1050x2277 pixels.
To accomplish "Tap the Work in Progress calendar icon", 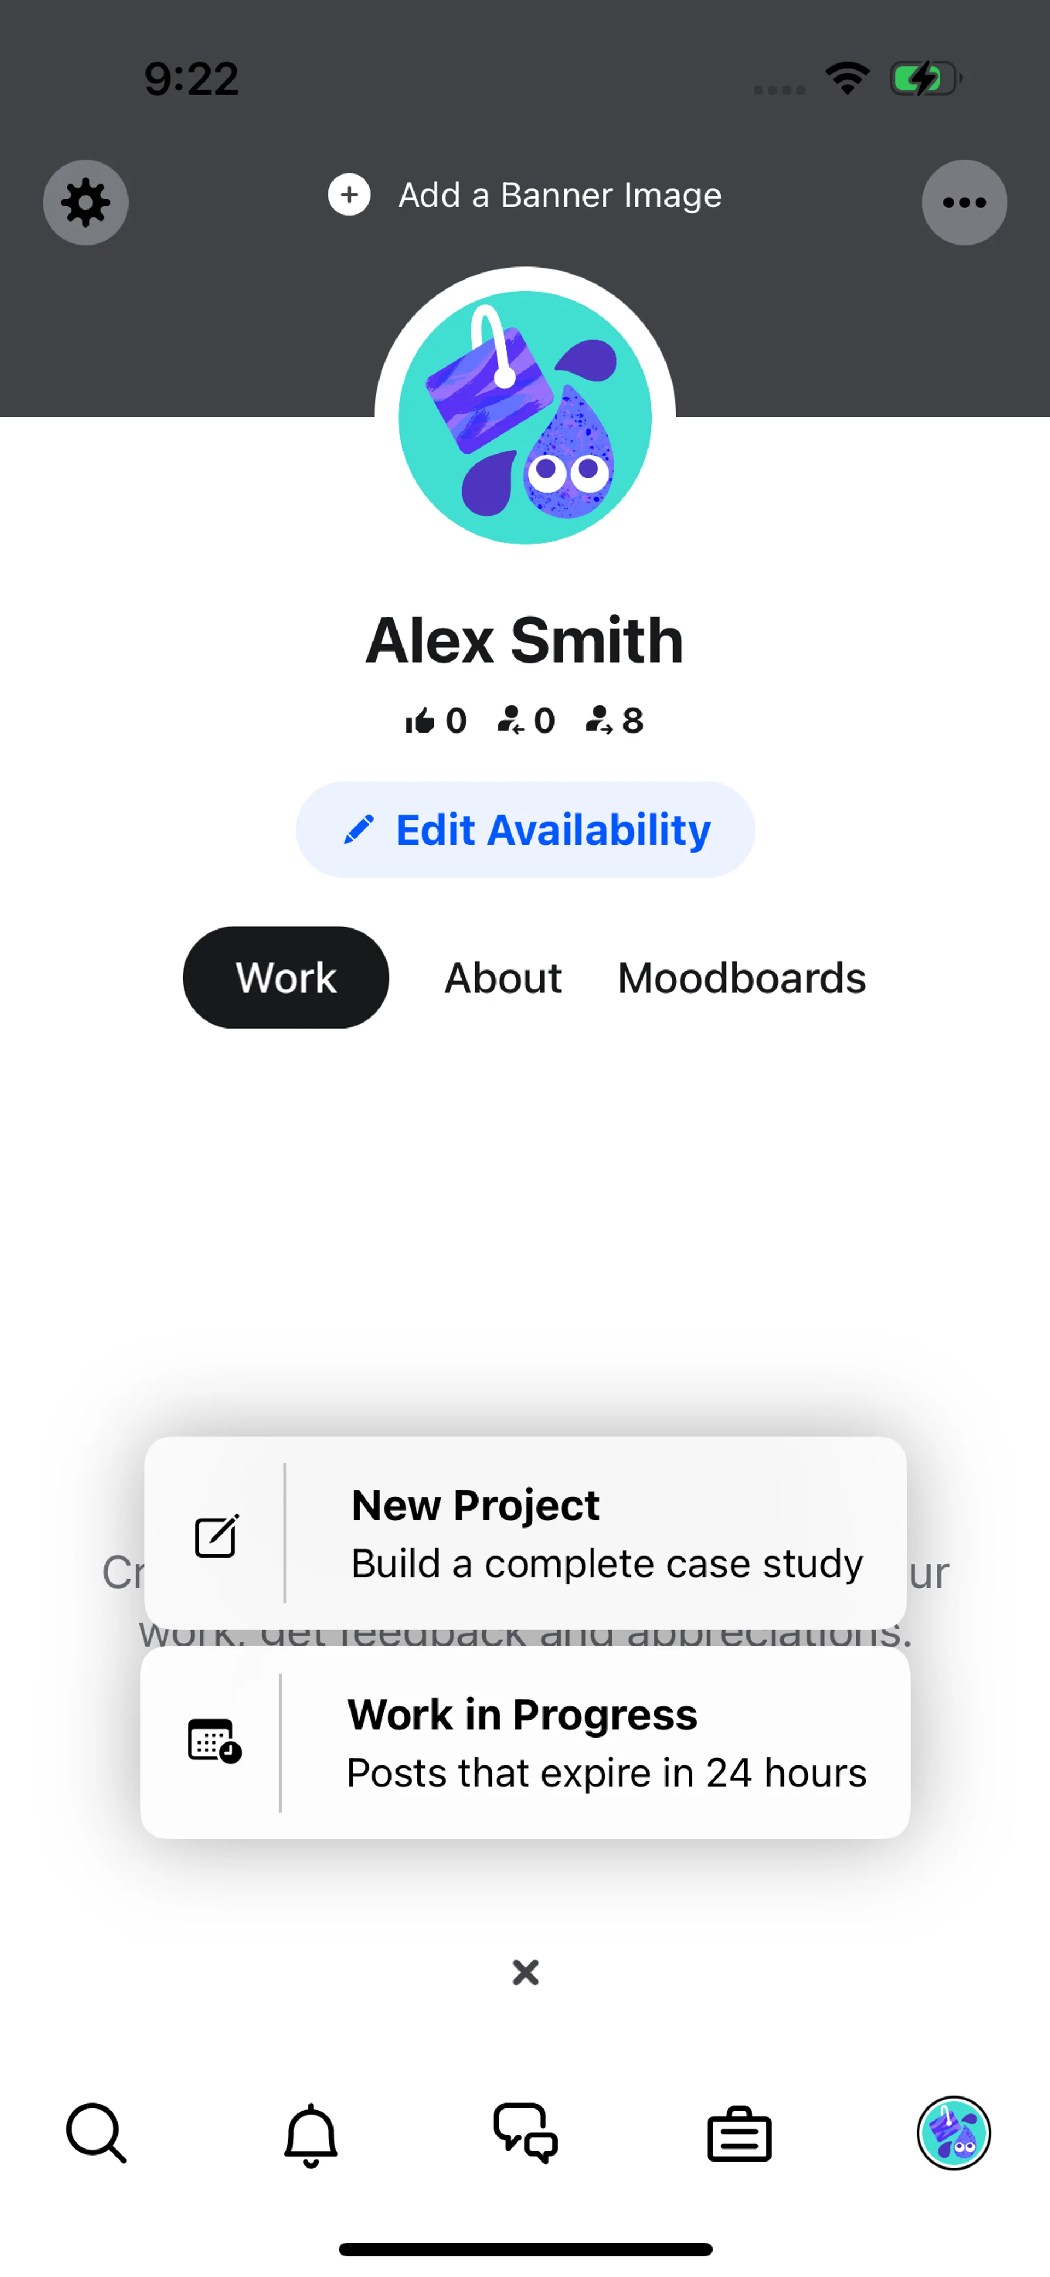I will [215, 1741].
